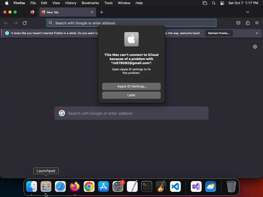The width and height of the screenshot is (263, 197).
Task: Open the Weather app in the Dock
Action: [x=211, y=186]
